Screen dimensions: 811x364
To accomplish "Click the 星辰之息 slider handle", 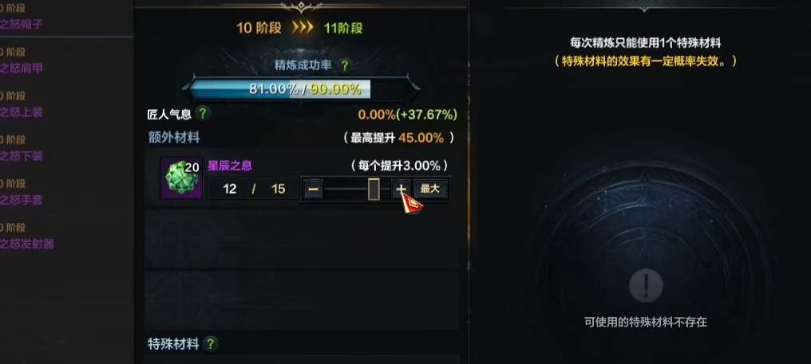I will pos(374,189).
